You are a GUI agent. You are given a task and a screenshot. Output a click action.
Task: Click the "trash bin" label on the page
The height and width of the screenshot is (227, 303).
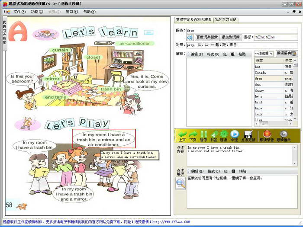click(111, 89)
